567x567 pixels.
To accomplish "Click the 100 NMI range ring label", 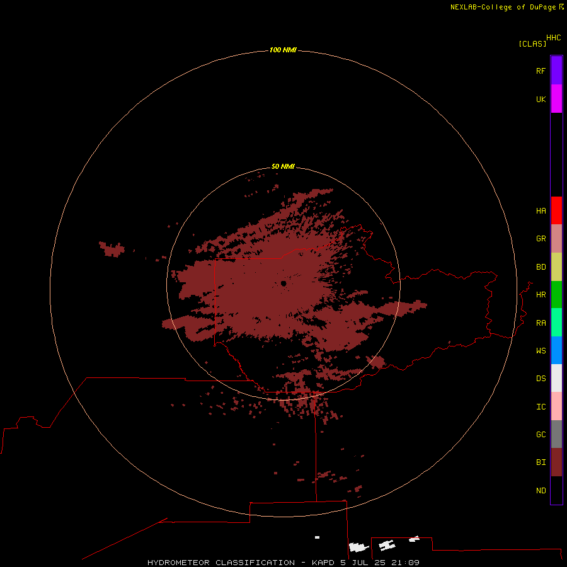I will 283,50.
